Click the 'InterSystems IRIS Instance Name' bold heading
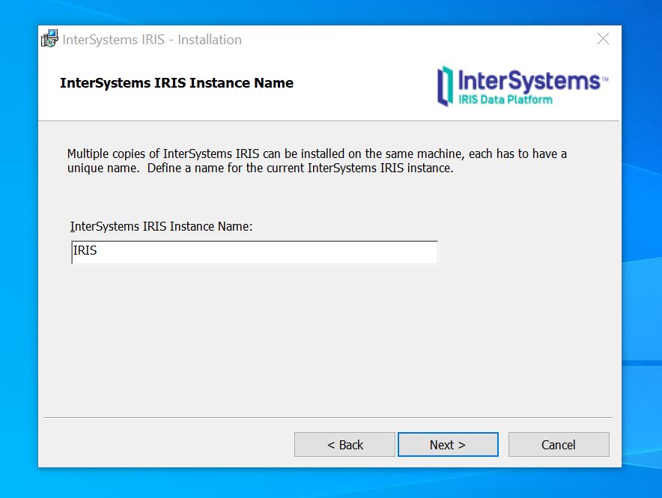 pos(177,83)
